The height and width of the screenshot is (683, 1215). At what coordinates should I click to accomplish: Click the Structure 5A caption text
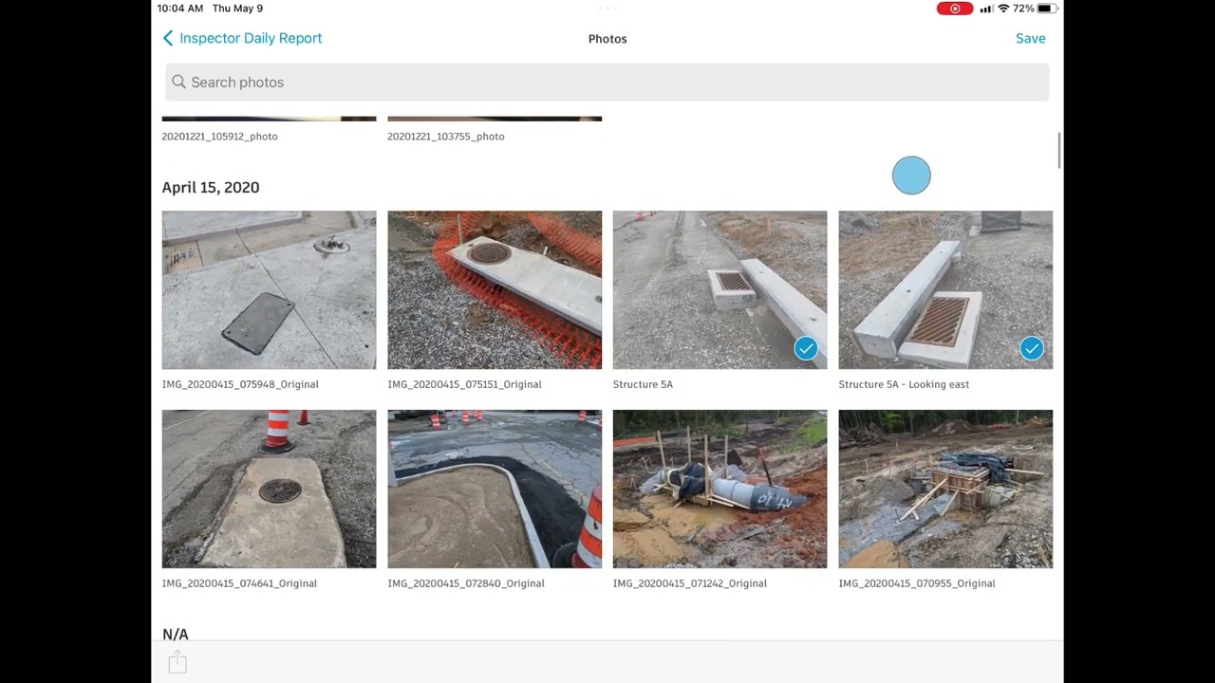coord(643,384)
